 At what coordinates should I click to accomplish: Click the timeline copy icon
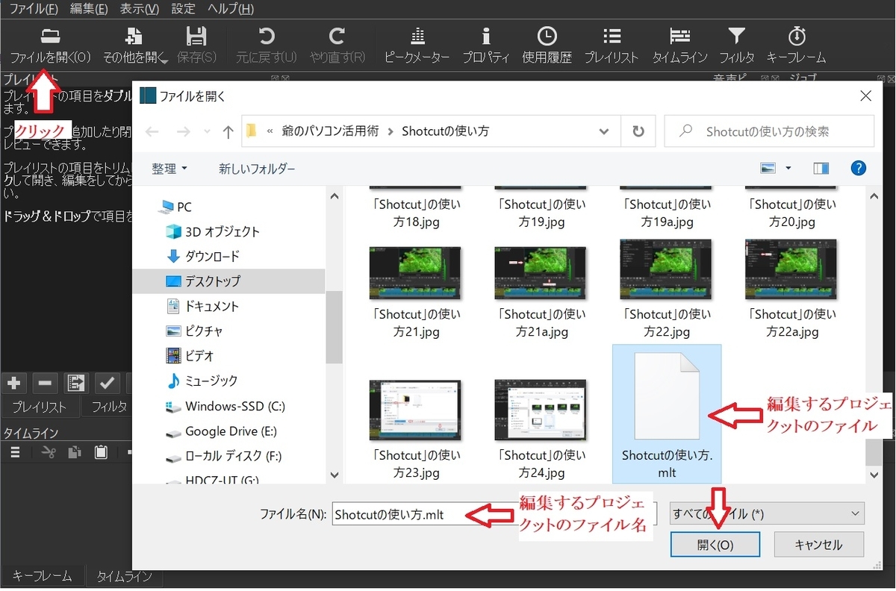coord(75,452)
